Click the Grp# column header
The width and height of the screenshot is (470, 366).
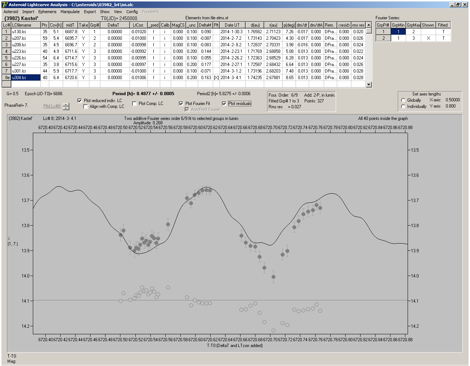click(x=94, y=25)
